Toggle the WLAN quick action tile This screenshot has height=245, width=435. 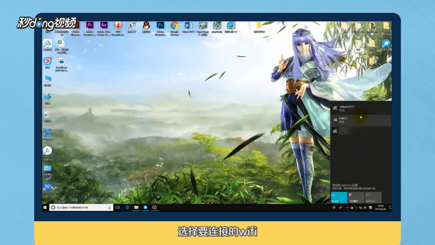(x=339, y=197)
